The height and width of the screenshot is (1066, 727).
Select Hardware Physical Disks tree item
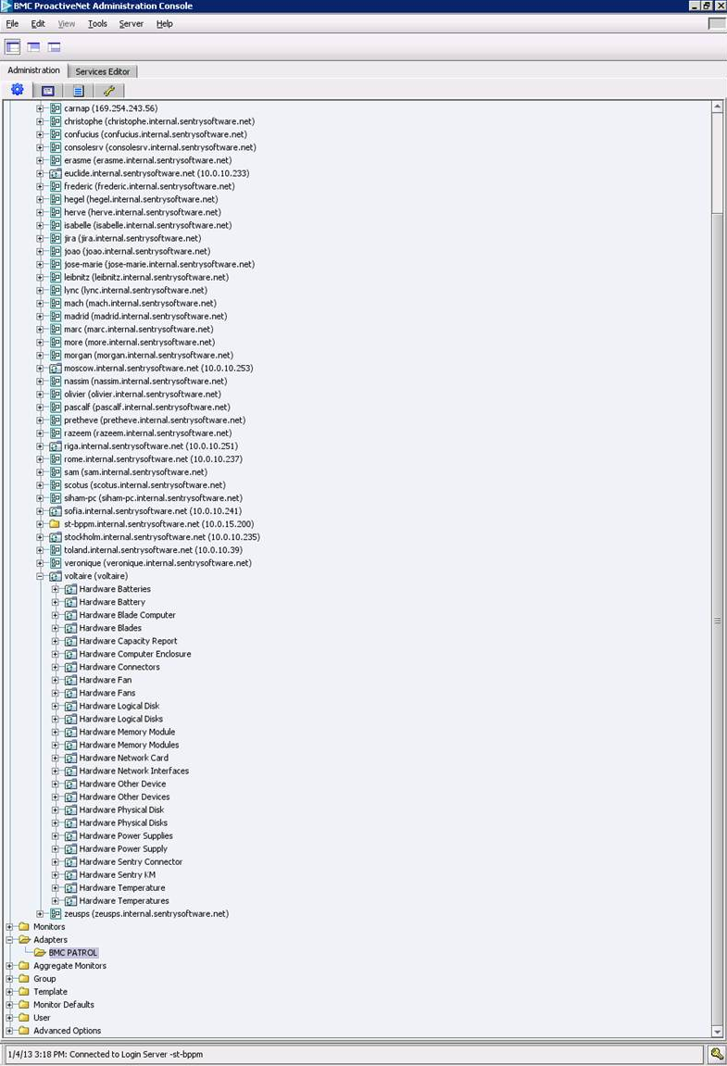[123, 822]
